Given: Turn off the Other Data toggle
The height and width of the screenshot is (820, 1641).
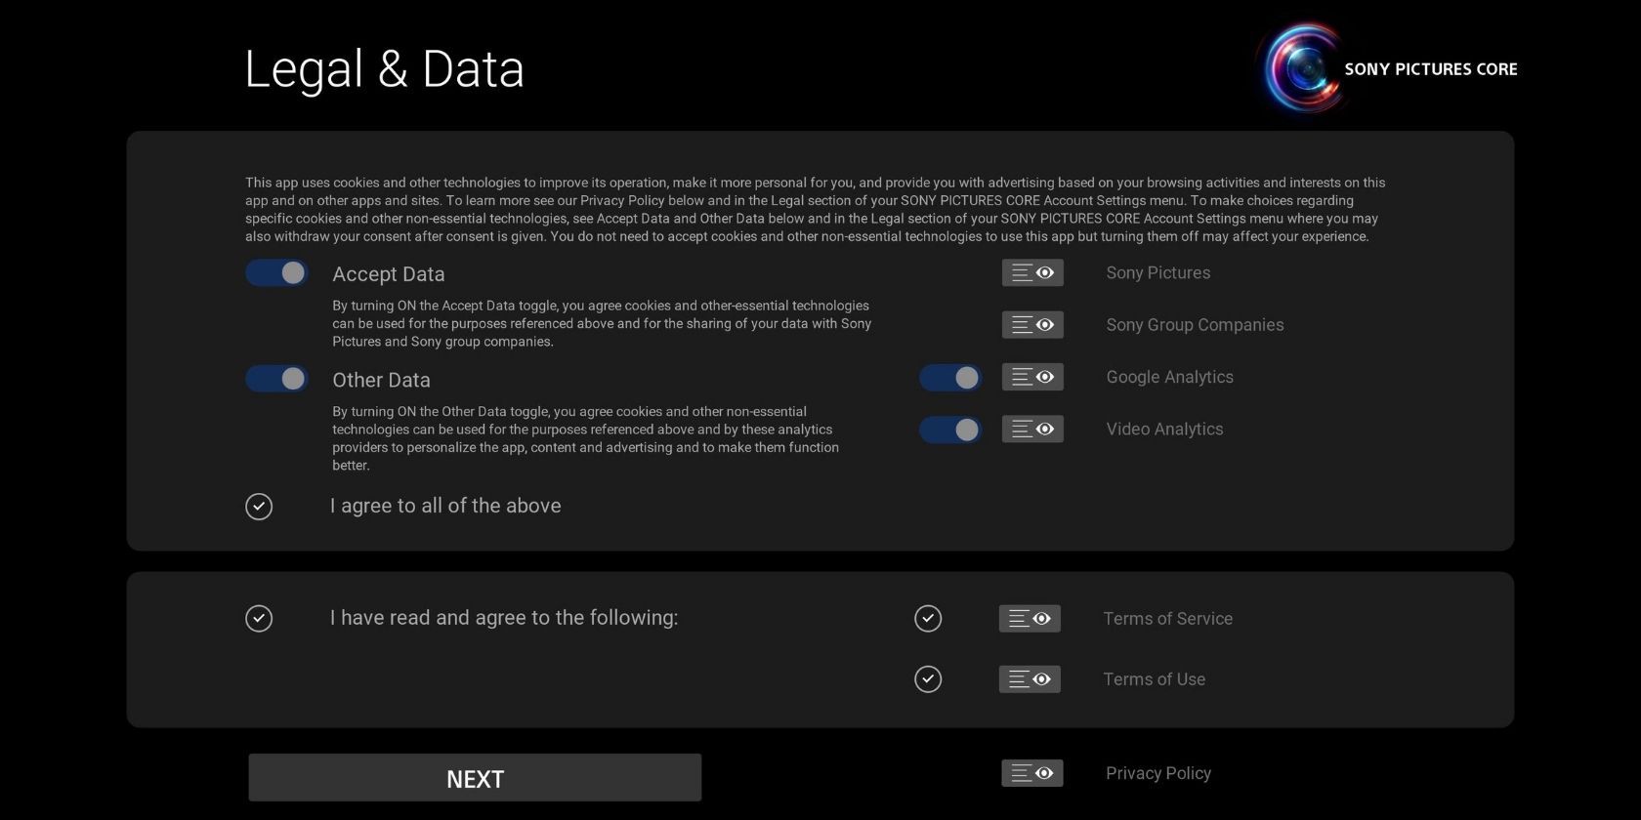Looking at the screenshot, I should (x=276, y=378).
